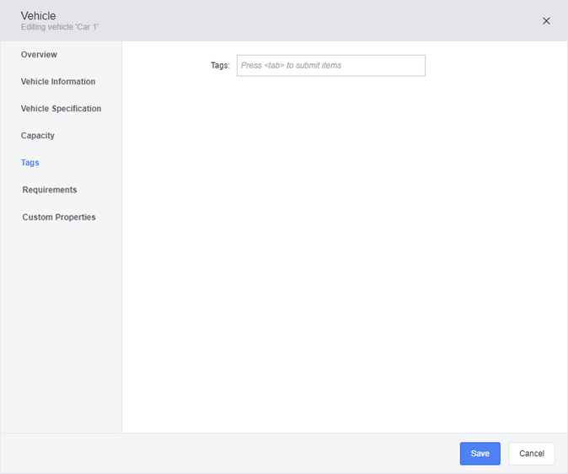Show the Requirements section
568x474 pixels.
50,190
